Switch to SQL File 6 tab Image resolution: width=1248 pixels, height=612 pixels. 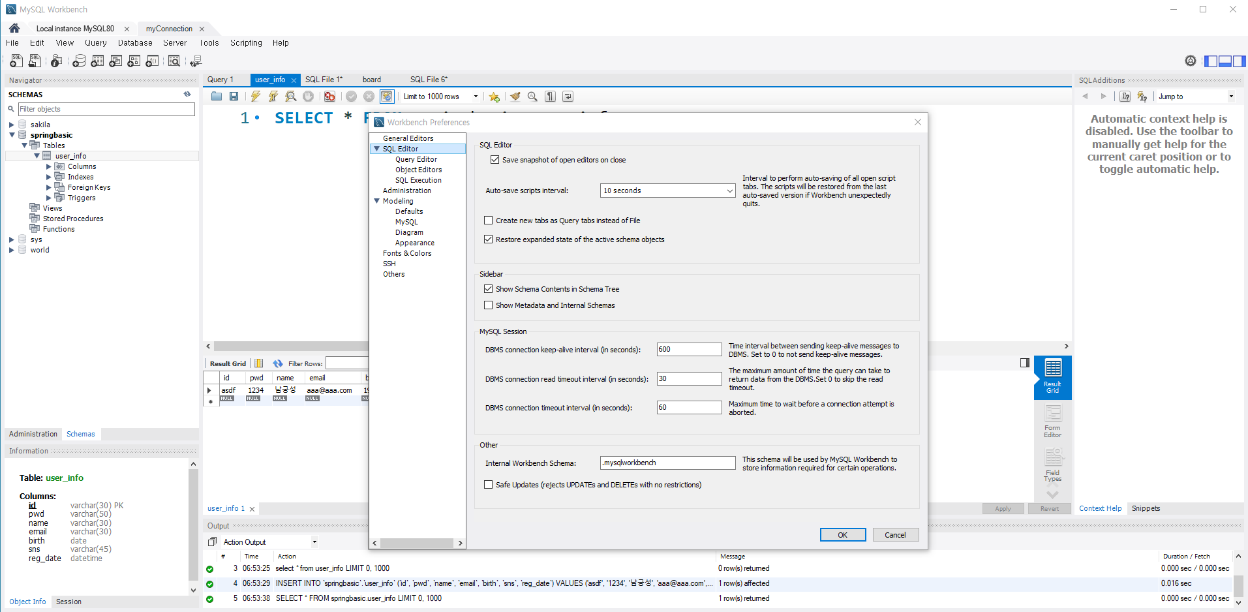click(429, 80)
